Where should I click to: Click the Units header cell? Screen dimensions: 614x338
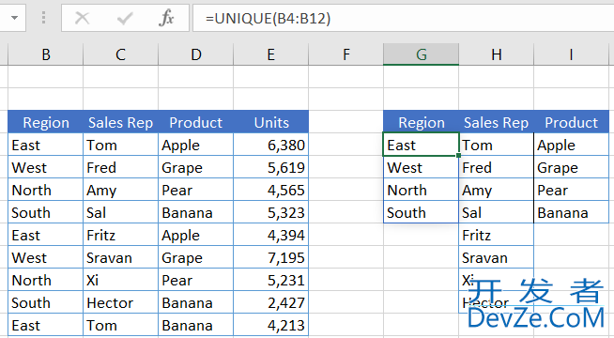pos(271,122)
